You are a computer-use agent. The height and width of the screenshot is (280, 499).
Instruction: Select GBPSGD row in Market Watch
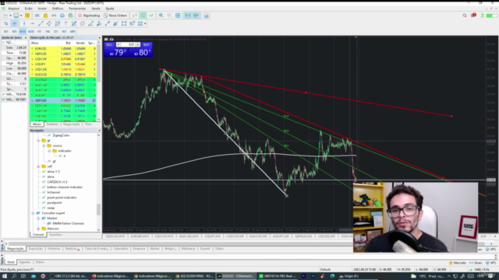click(63, 100)
